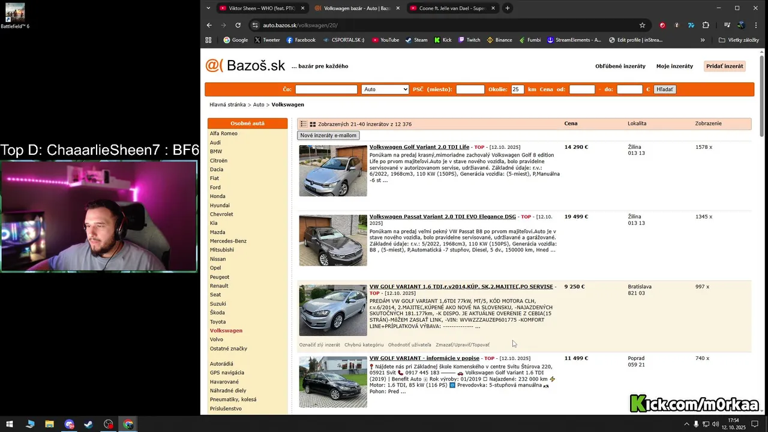Select Škoda in the brand list

click(217, 313)
